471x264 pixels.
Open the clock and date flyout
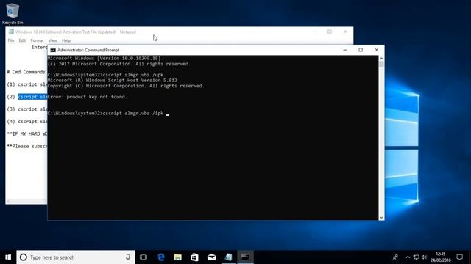(440, 257)
